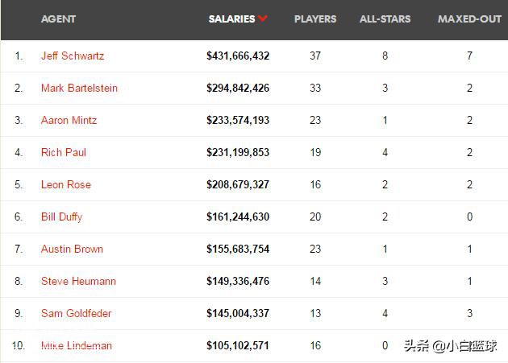
Task: Sort table by All-Stars column header
Action: 385,19
